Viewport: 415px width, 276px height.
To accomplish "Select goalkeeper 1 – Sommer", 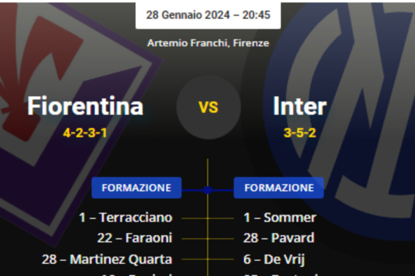I will [280, 218].
